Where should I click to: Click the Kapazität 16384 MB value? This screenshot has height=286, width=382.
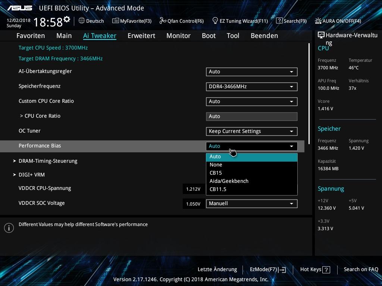pos(328,169)
